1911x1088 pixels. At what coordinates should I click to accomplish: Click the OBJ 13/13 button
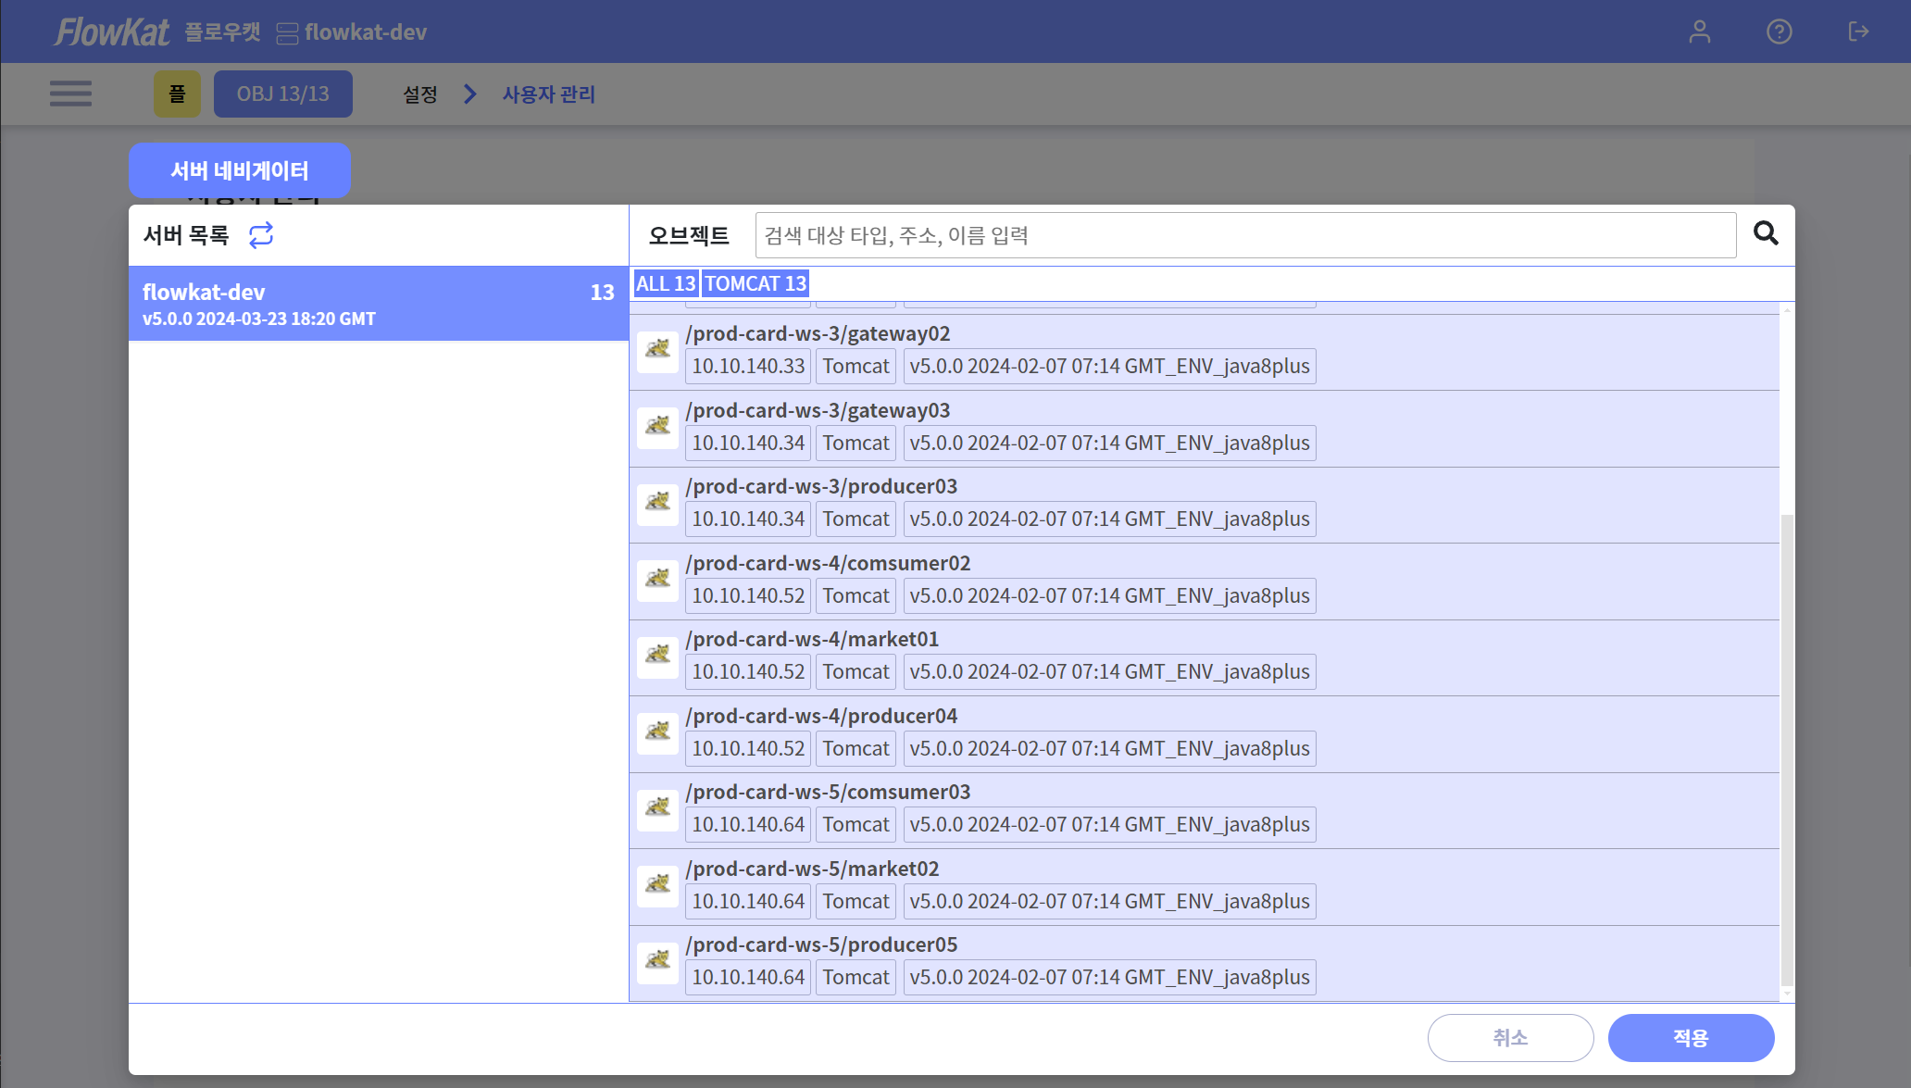tap(282, 94)
